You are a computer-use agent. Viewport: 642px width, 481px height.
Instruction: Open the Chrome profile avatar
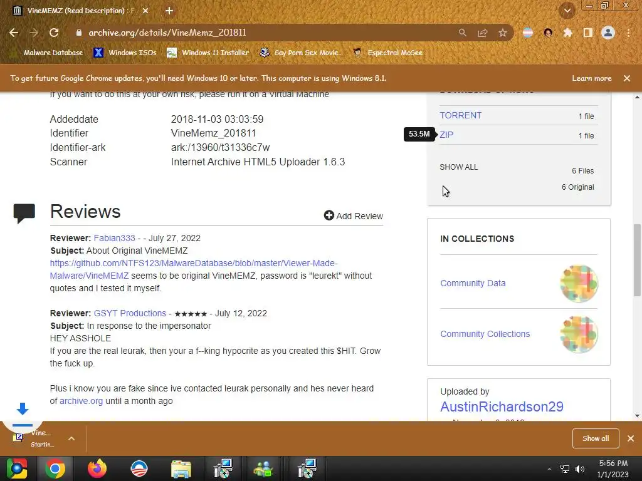[x=608, y=33]
